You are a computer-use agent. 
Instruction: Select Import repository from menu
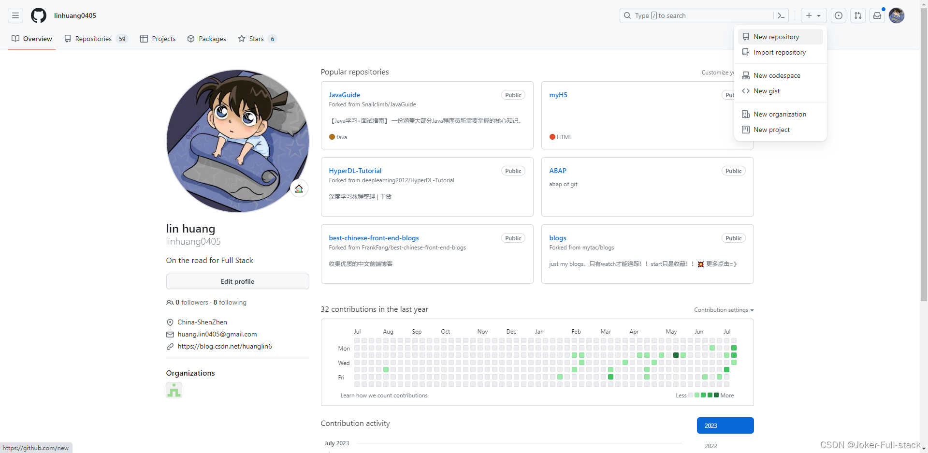pos(781,52)
